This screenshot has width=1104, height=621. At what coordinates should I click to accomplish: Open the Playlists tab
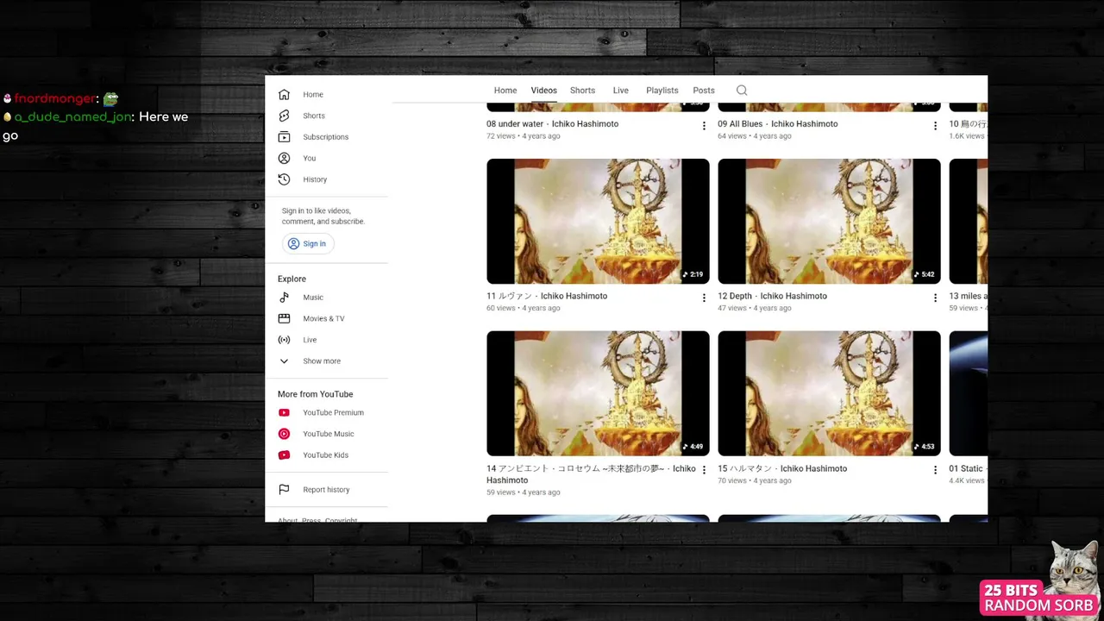click(662, 91)
